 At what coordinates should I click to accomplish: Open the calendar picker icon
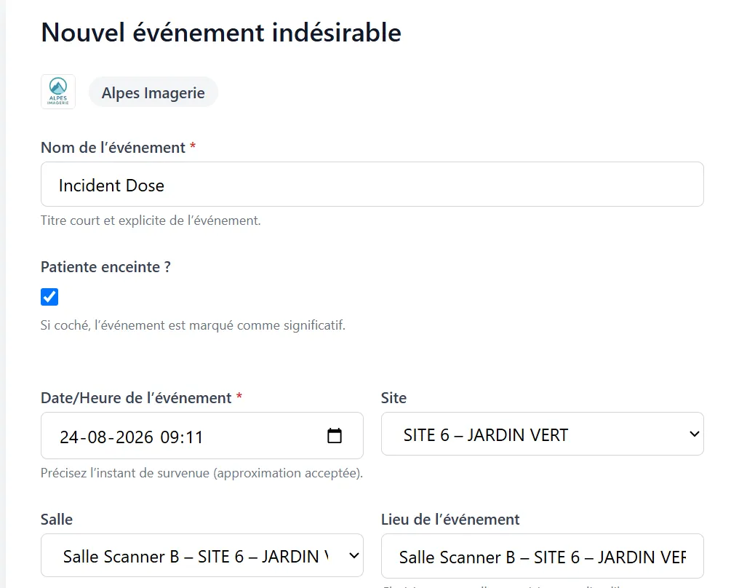pos(334,436)
